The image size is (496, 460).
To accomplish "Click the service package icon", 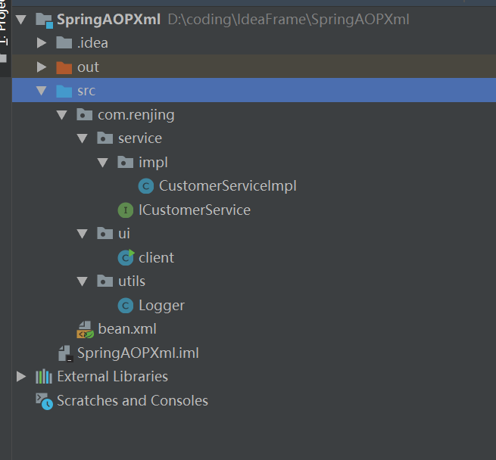I will click(x=105, y=138).
